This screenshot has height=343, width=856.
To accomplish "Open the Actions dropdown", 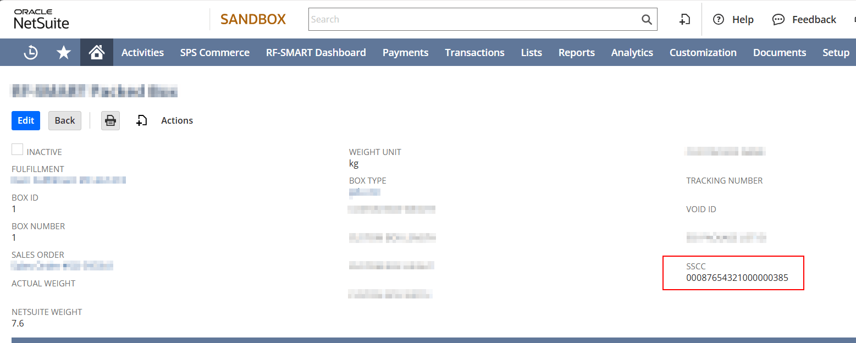I will point(176,120).
